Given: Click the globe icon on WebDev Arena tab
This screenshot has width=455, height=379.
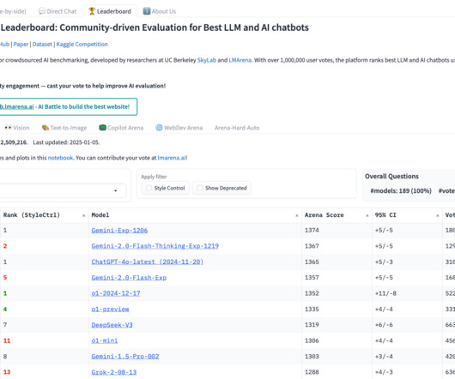Looking at the screenshot, I should tap(159, 128).
